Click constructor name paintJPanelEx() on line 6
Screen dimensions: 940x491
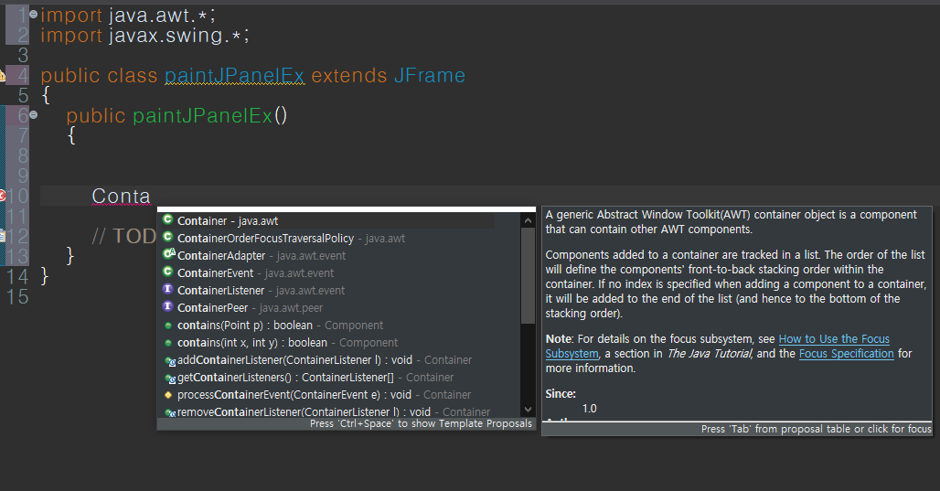tap(209, 116)
